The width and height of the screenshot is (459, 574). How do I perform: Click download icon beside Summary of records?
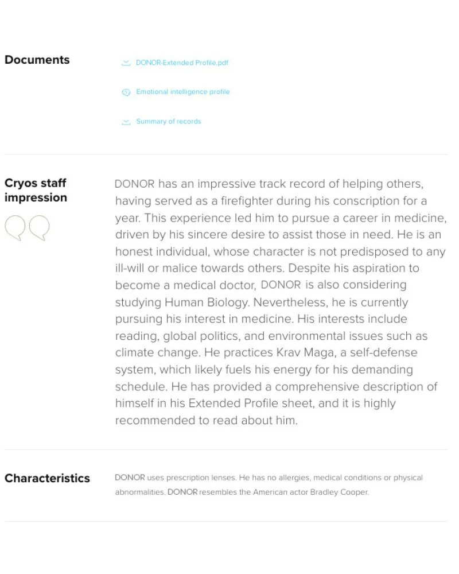[x=126, y=122]
